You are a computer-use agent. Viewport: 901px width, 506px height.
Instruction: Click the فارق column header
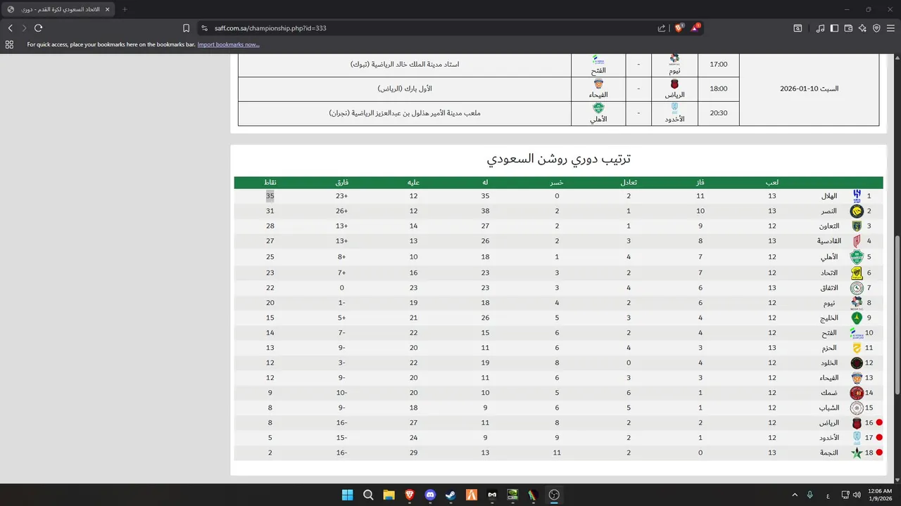[x=342, y=183]
